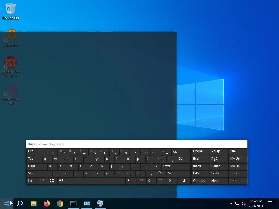Screen dimensions: 279x209
Task: Tap the right arrow key
Action: pos(172,181)
